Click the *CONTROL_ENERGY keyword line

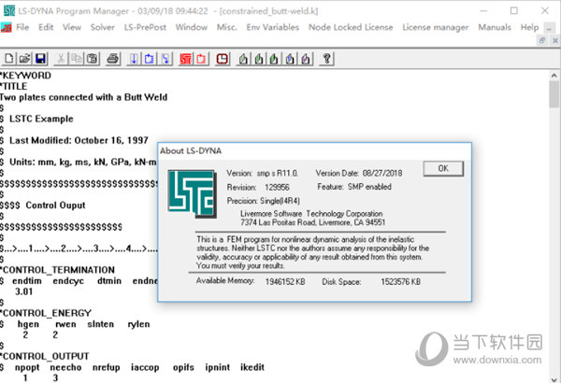tap(46, 313)
